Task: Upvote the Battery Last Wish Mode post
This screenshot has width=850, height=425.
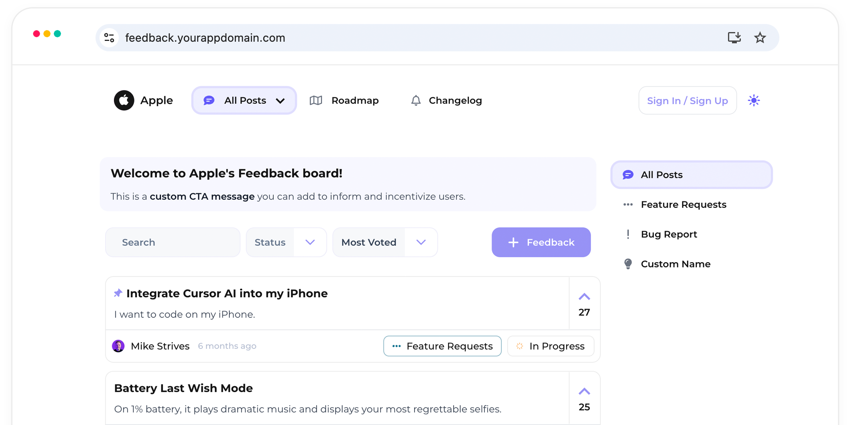Action: click(584, 392)
